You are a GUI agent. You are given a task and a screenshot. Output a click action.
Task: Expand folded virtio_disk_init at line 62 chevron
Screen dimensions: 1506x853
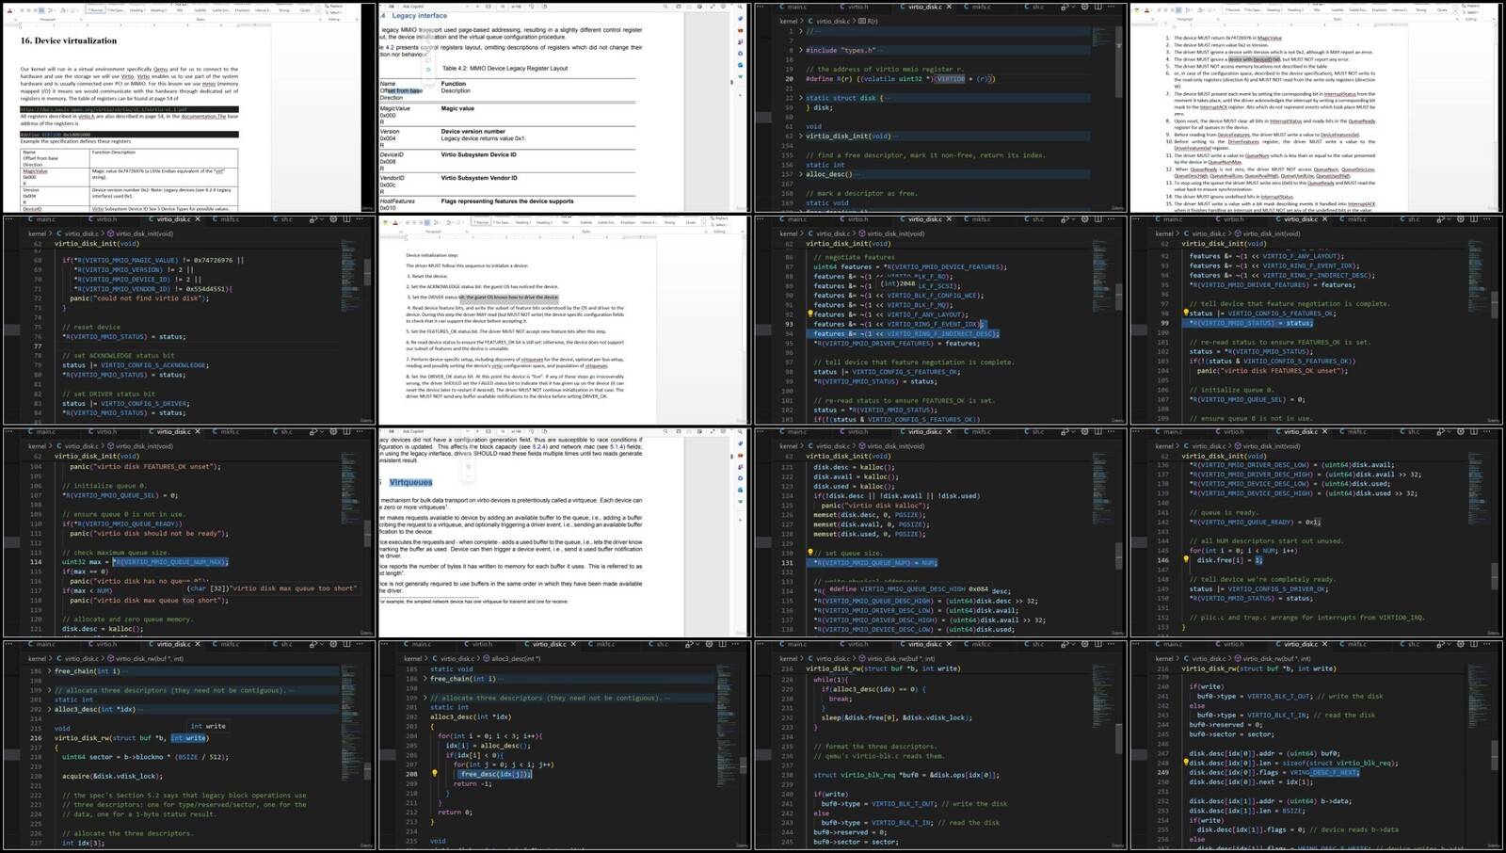point(802,136)
